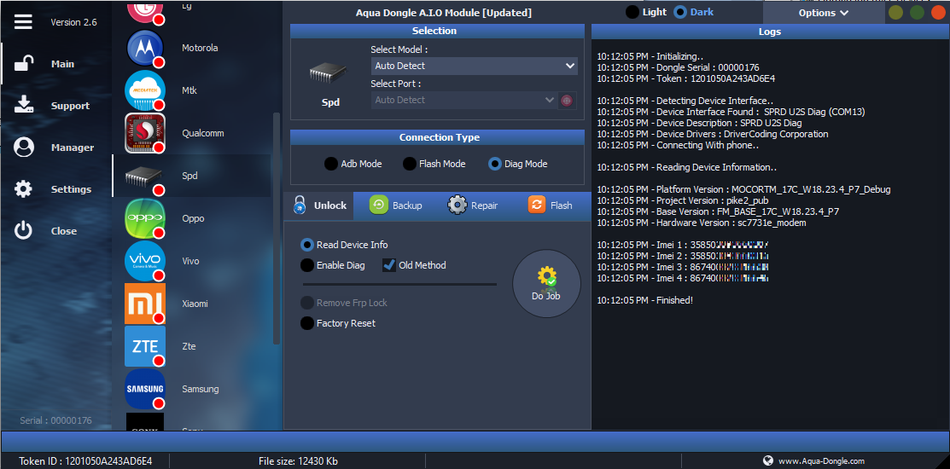This screenshot has height=469, width=950.
Task: Select Flash Mode connection type
Action: 434,164
